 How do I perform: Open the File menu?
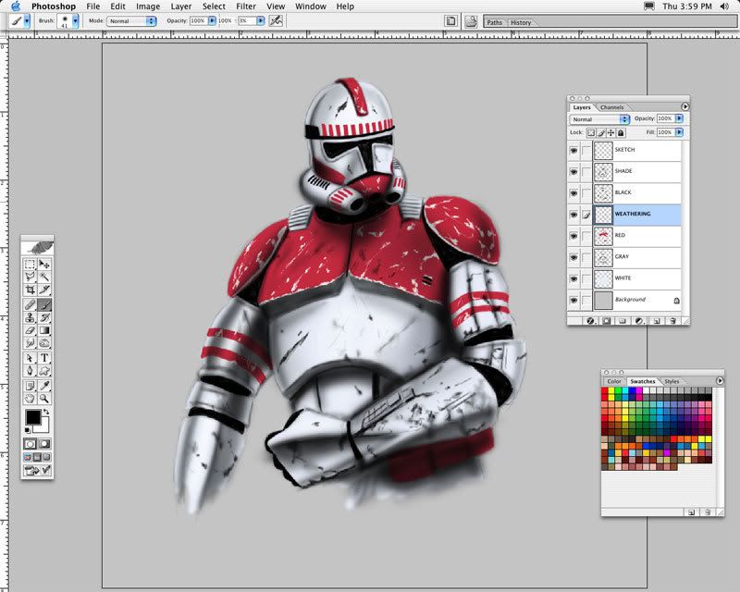click(x=93, y=6)
